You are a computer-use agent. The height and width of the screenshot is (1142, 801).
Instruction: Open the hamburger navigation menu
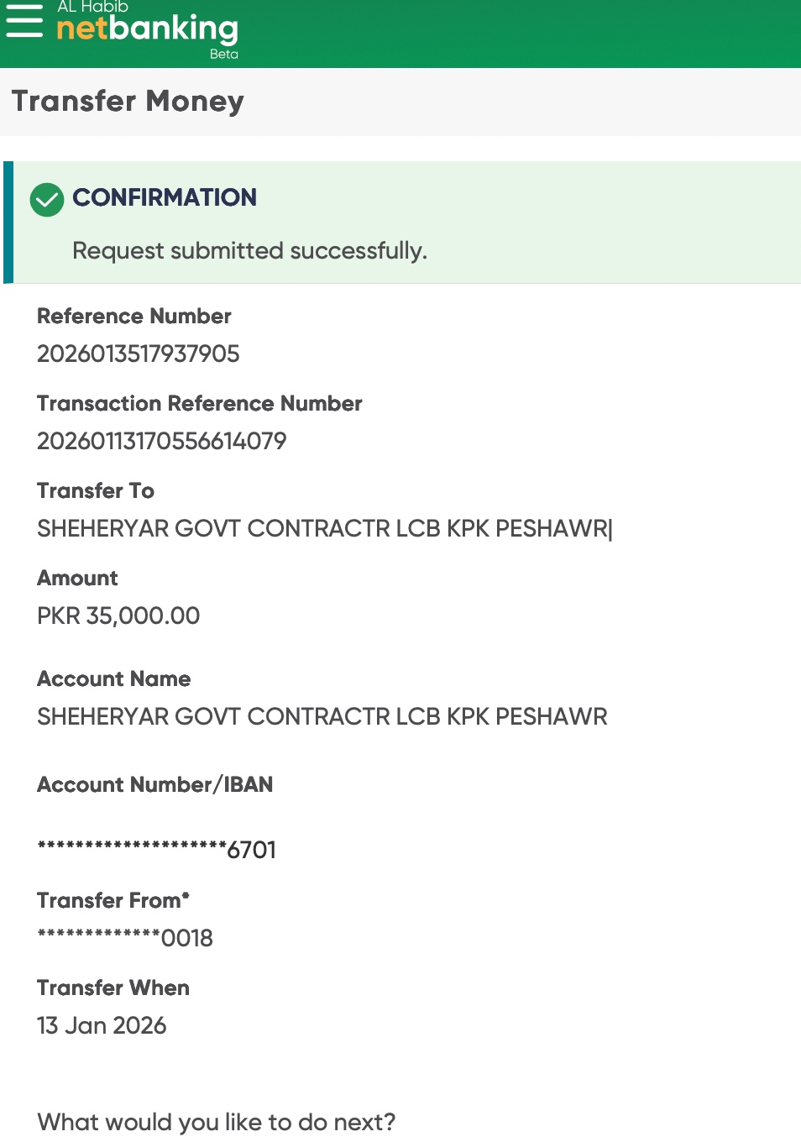24,22
